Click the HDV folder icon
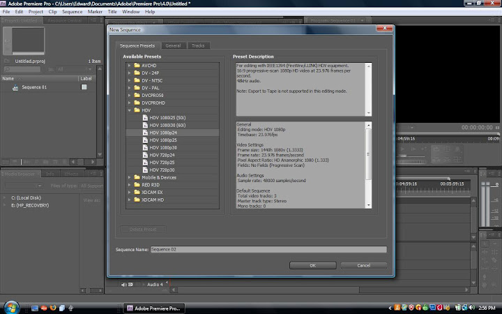 point(137,110)
